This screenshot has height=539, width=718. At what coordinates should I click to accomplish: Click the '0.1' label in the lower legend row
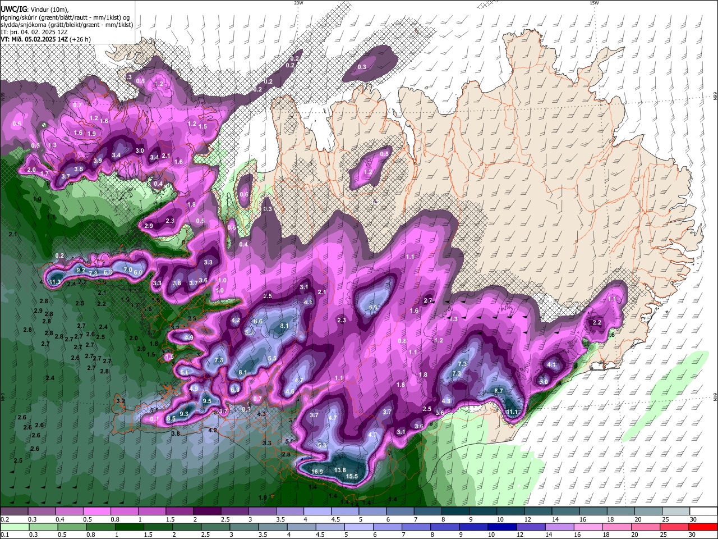tap(5, 535)
